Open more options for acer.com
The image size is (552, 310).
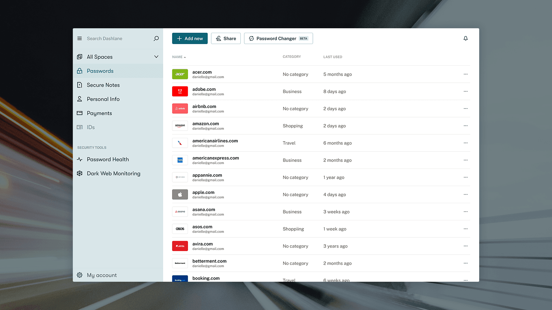(466, 74)
